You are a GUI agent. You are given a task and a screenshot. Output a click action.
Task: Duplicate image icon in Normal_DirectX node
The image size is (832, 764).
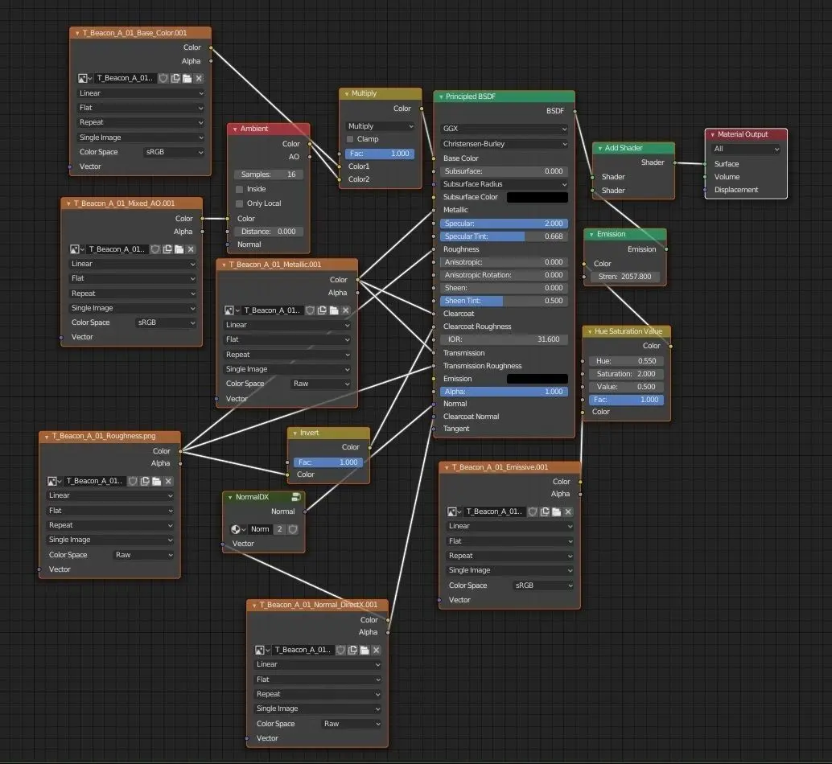tap(353, 650)
